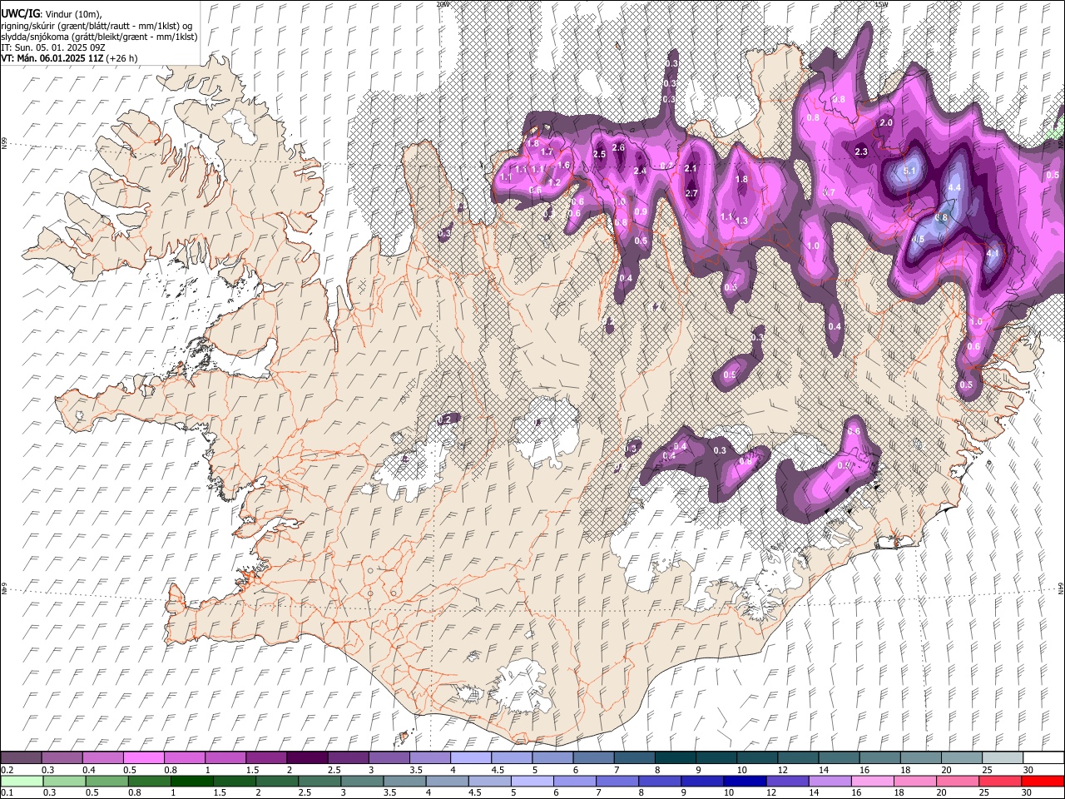The height and width of the screenshot is (799, 1065).
Task: Choose the 20 pink swatch in lower legend
Action: point(956,781)
